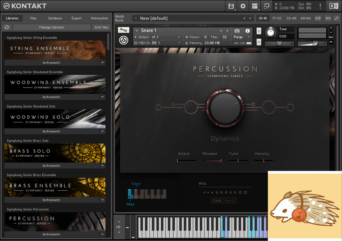Open instrument edit mode wrench icon
342x241 pixels.
[x=123, y=30]
